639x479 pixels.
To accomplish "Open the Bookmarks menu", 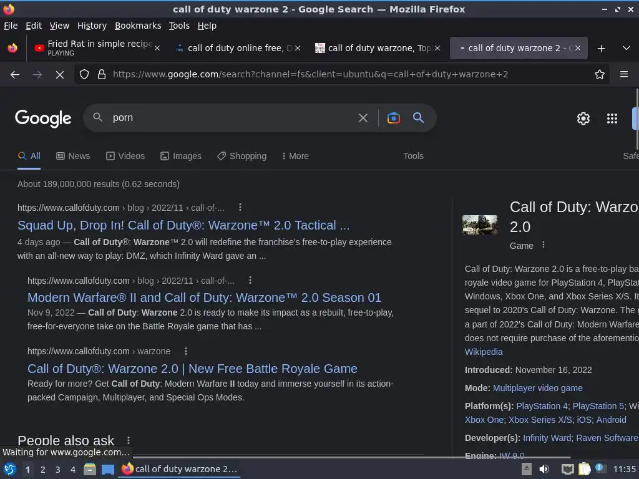I will tap(138, 26).
